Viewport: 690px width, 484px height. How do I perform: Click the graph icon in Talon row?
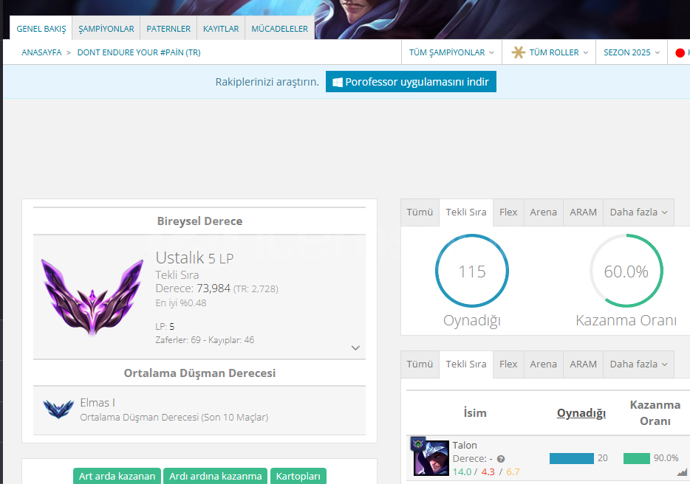coord(682,473)
